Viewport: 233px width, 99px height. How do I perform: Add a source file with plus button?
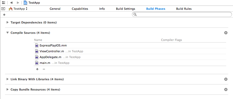coord(37,69)
